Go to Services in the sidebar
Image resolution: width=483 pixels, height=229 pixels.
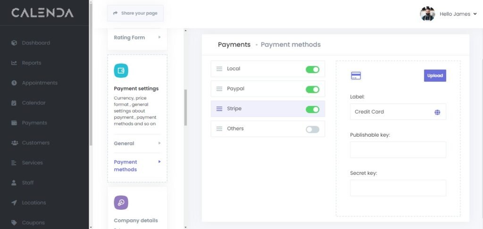32,163
